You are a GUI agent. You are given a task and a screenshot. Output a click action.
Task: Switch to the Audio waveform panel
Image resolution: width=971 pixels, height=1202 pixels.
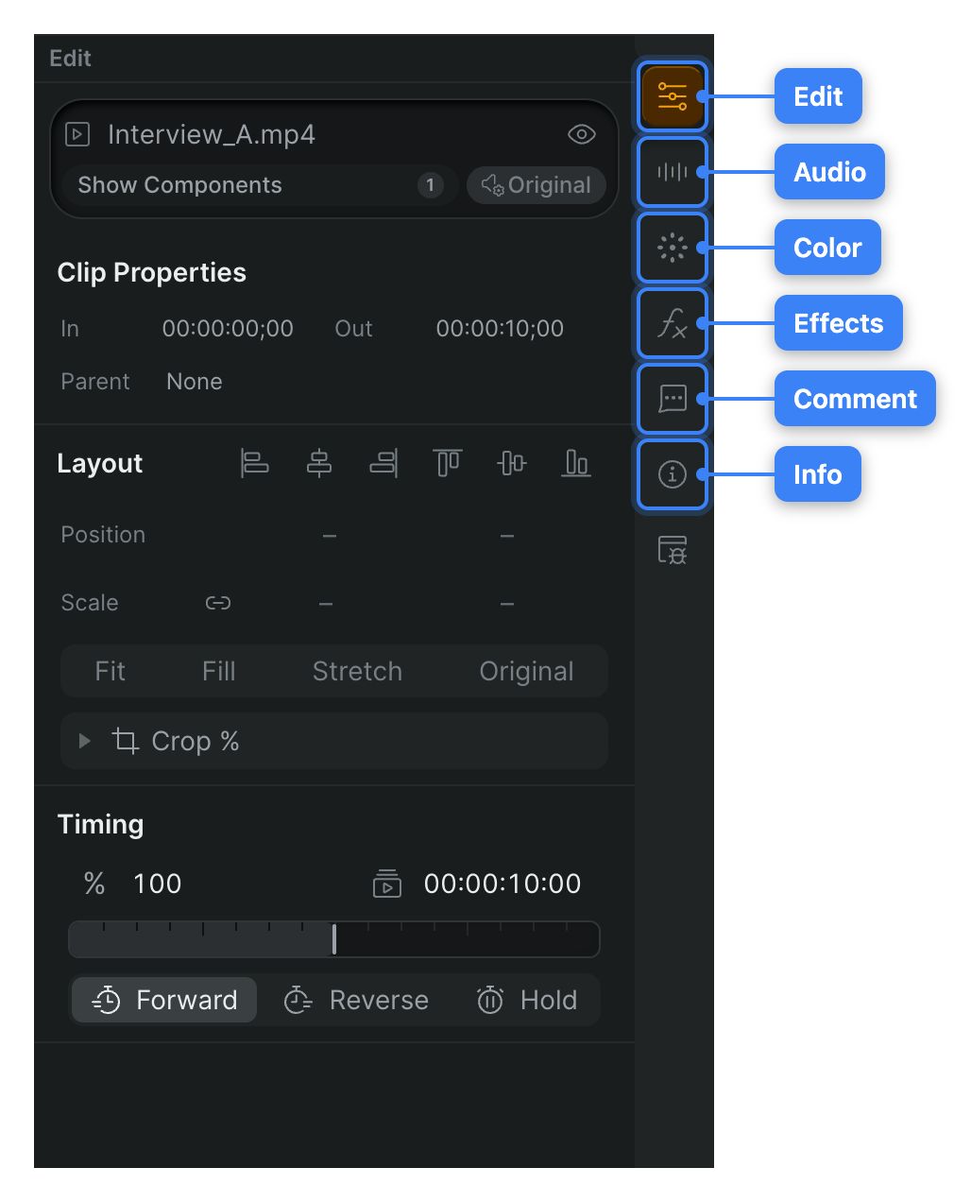pos(673,172)
